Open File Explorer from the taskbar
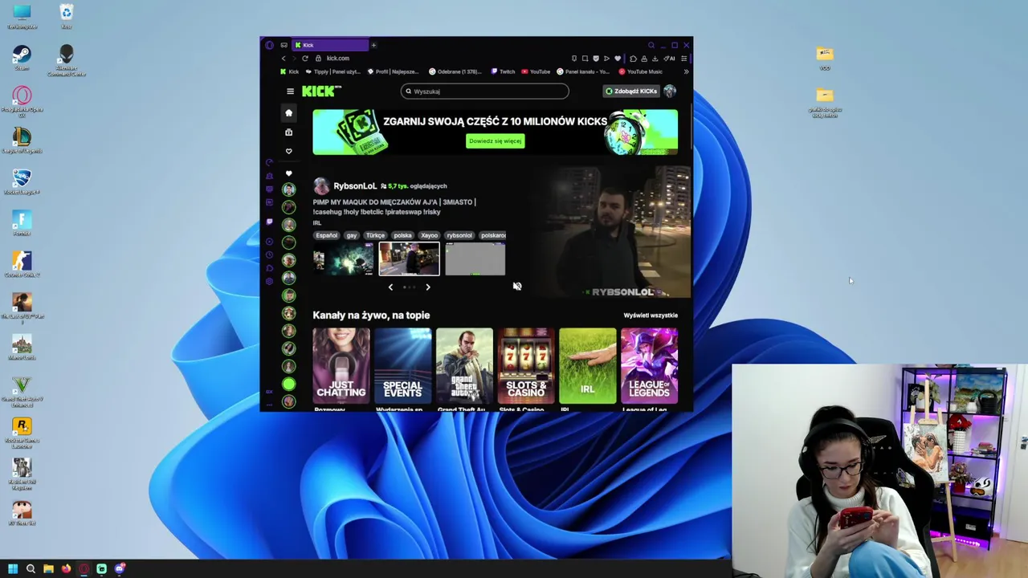The image size is (1028, 578). tap(48, 568)
